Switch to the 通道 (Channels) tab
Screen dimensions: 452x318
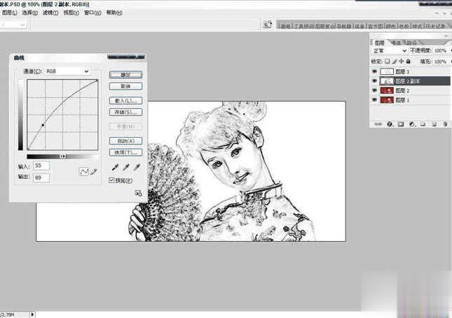pos(396,42)
